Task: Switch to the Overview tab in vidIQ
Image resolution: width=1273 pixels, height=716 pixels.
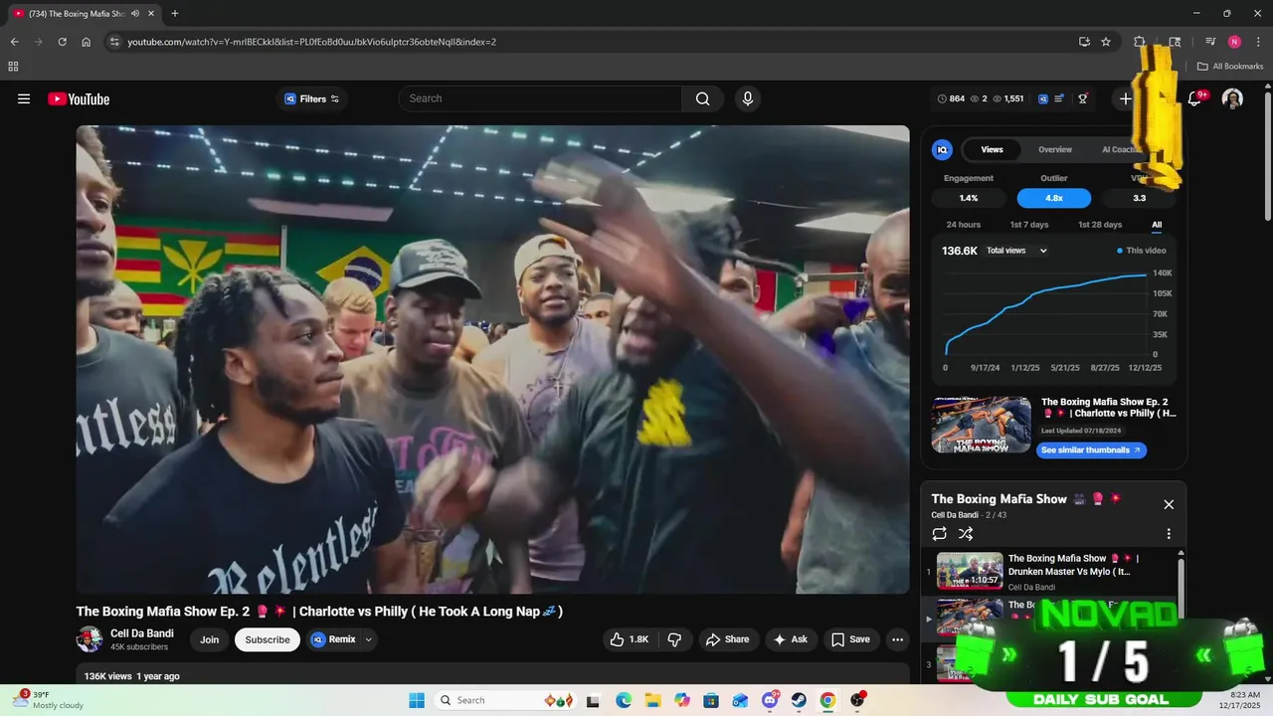Action: 1055,149
